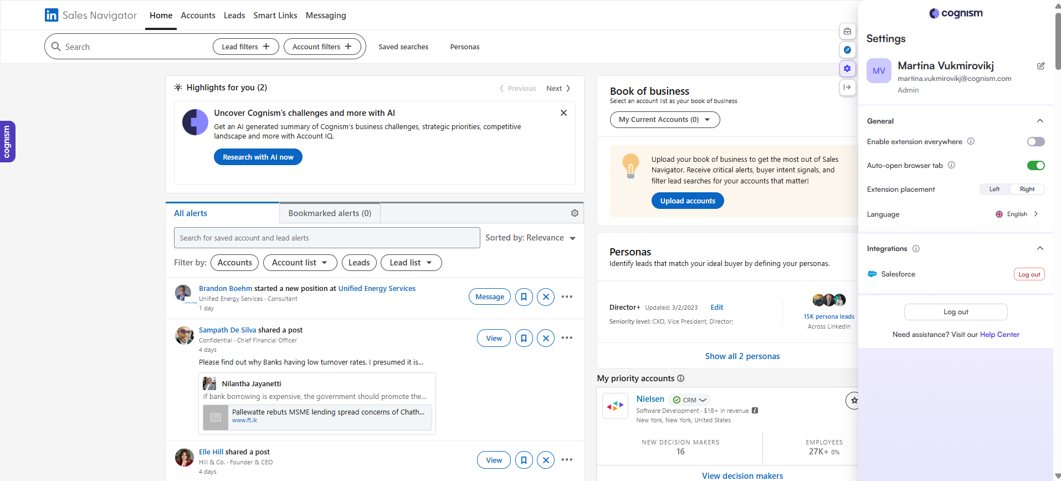1061x481 pixels.
Task: Open the Accounts menu in navigation
Action: pyautogui.click(x=198, y=16)
